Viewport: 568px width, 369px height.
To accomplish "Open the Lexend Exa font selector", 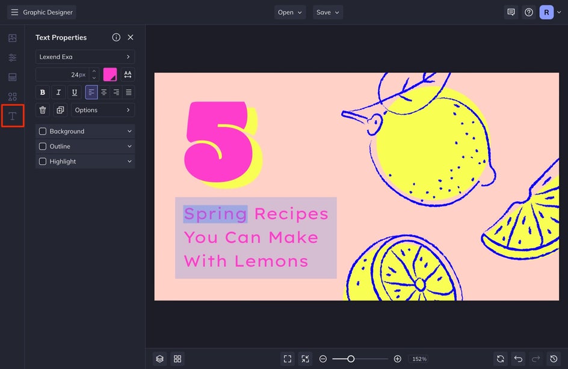I will [85, 57].
